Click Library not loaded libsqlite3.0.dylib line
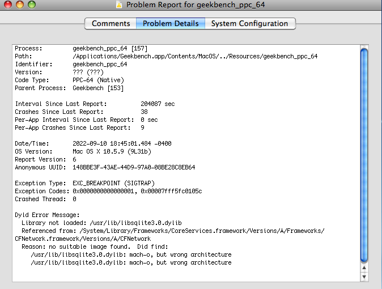The height and width of the screenshot is (289, 382). (x=101, y=223)
